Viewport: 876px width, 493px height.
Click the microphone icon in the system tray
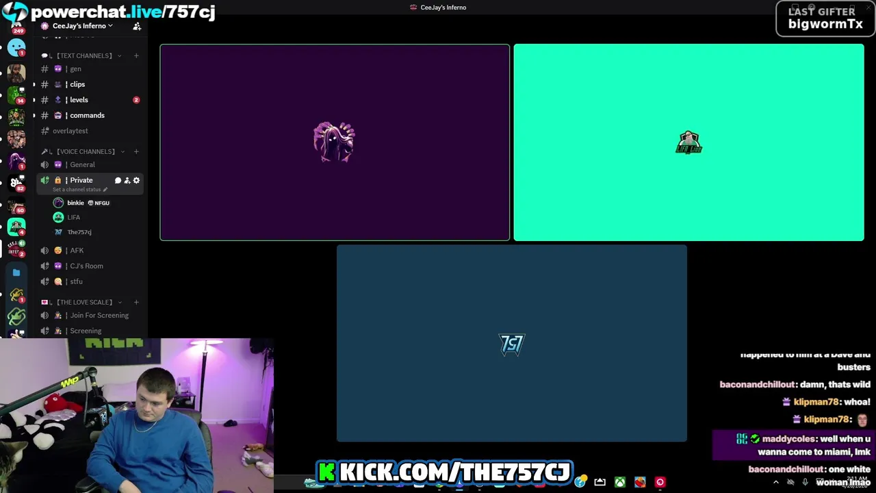(x=805, y=482)
